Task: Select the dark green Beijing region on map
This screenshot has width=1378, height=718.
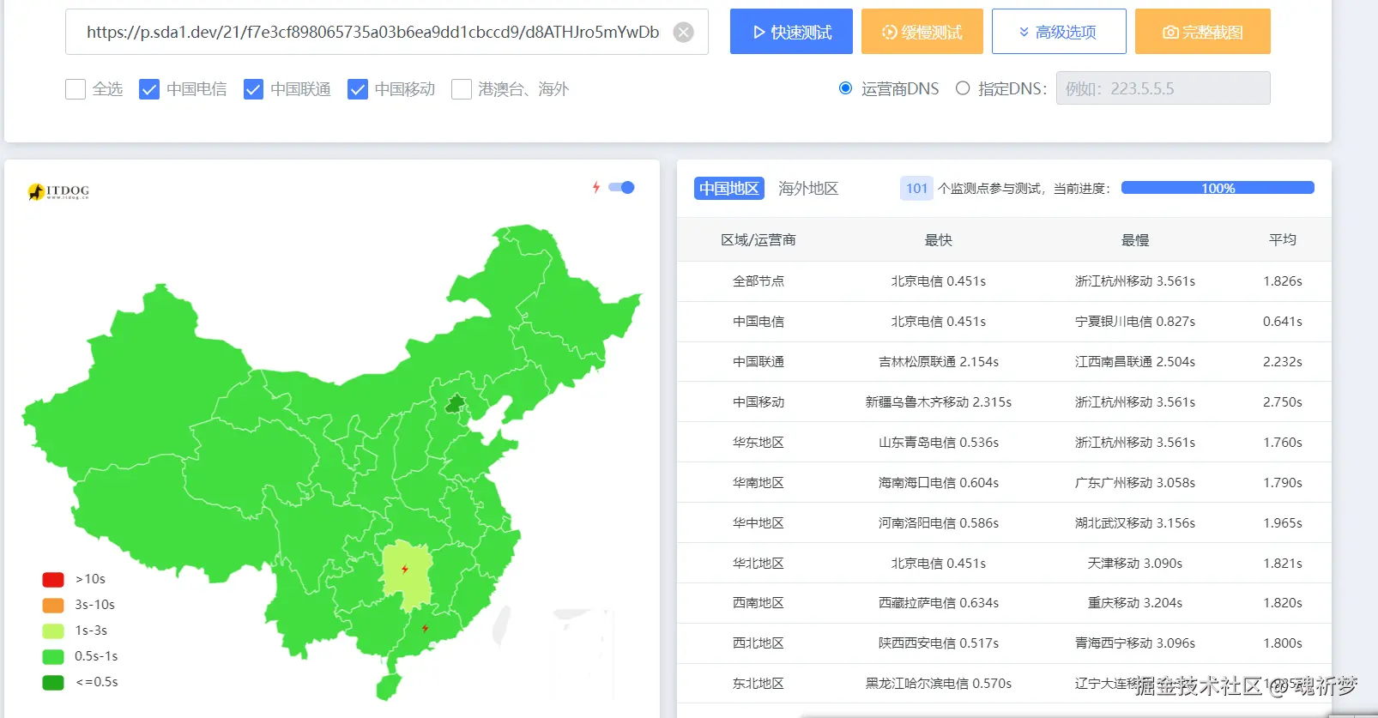Action: pyautogui.click(x=455, y=403)
